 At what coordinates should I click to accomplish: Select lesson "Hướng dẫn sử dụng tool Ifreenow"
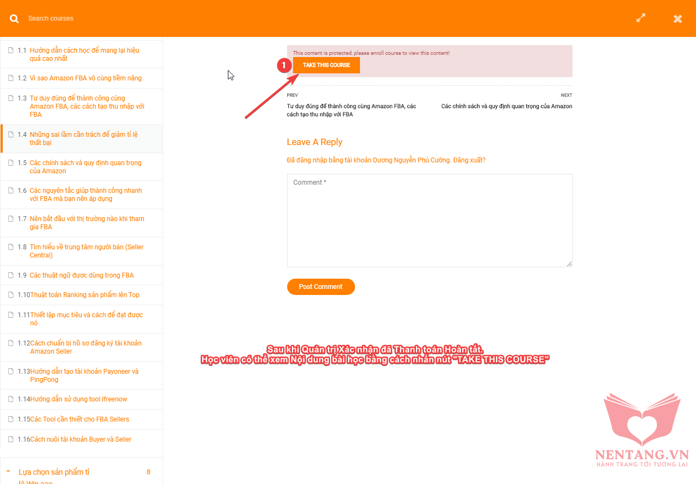[x=79, y=399]
